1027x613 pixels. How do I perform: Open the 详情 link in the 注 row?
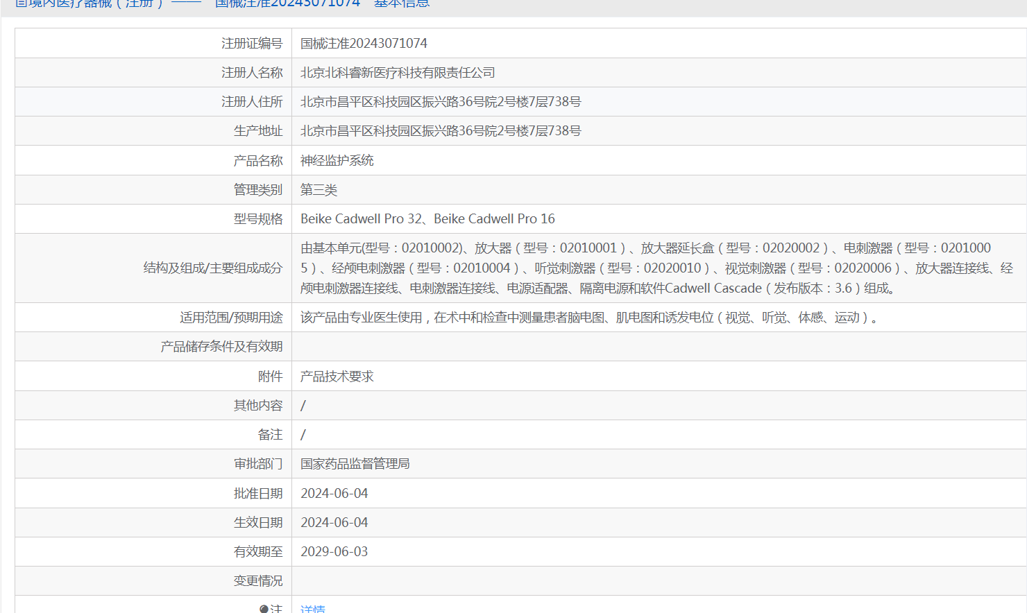(312, 609)
